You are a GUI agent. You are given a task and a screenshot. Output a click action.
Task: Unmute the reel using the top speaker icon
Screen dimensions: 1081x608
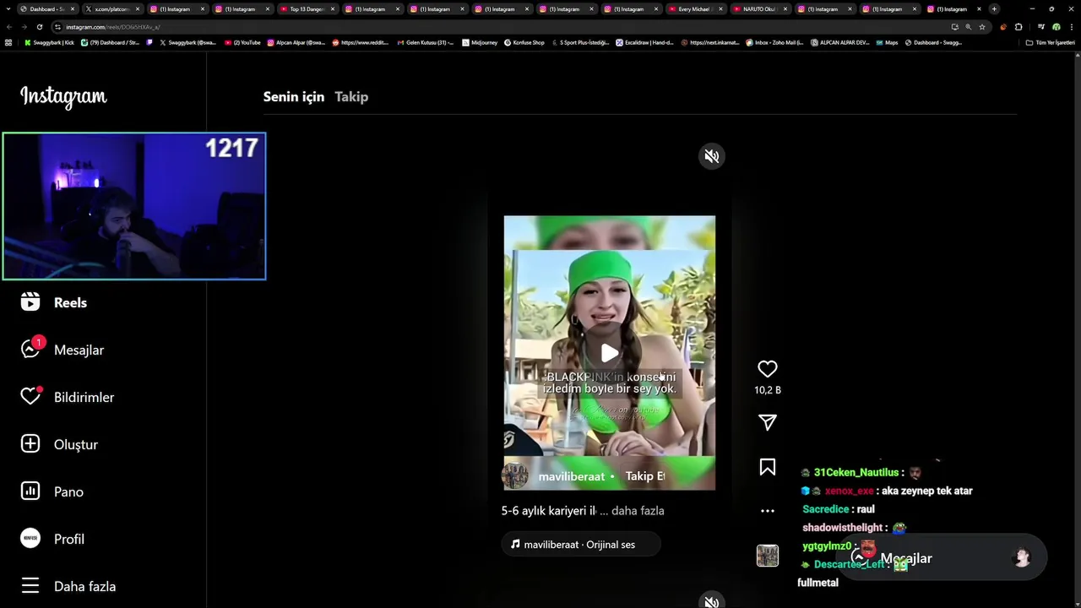712,156
